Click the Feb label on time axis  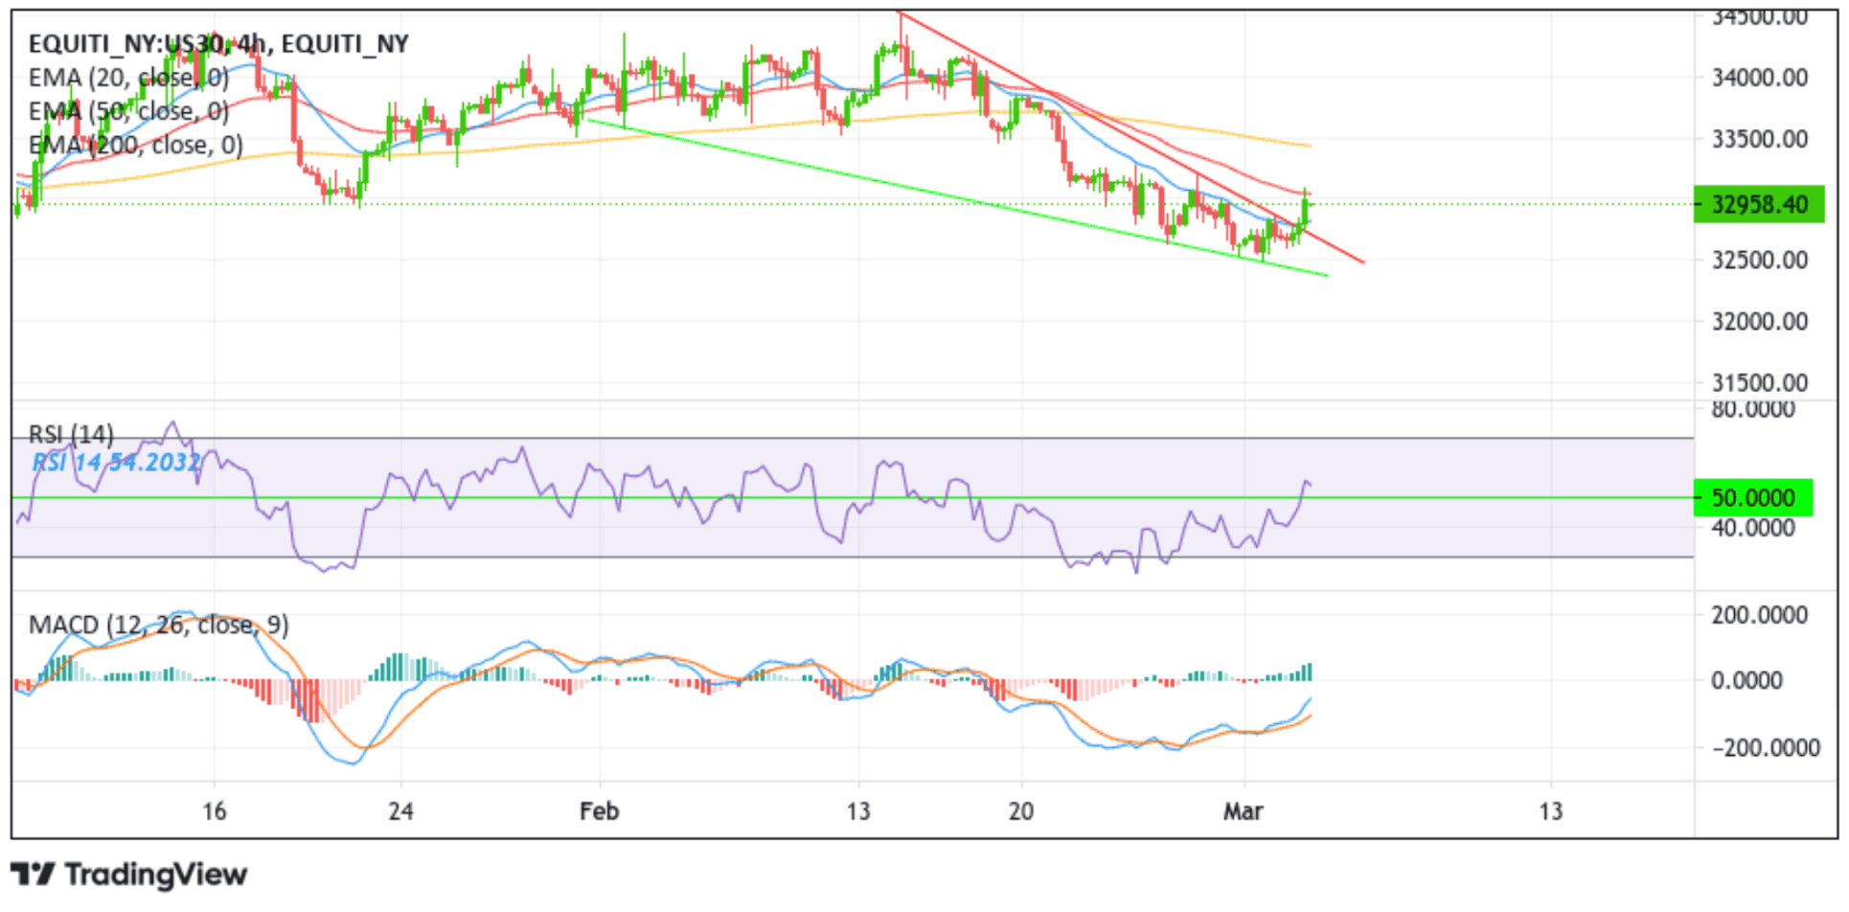coord(599,811)
